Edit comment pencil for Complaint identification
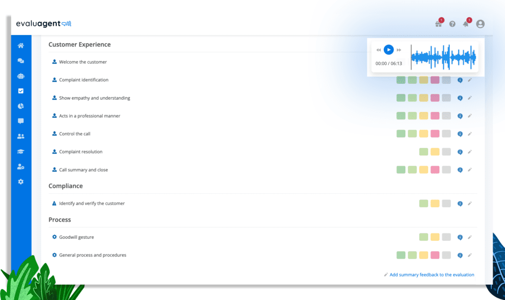Image resolution: width=505 pixels, height=300 pixels. [x=470, y=80]
